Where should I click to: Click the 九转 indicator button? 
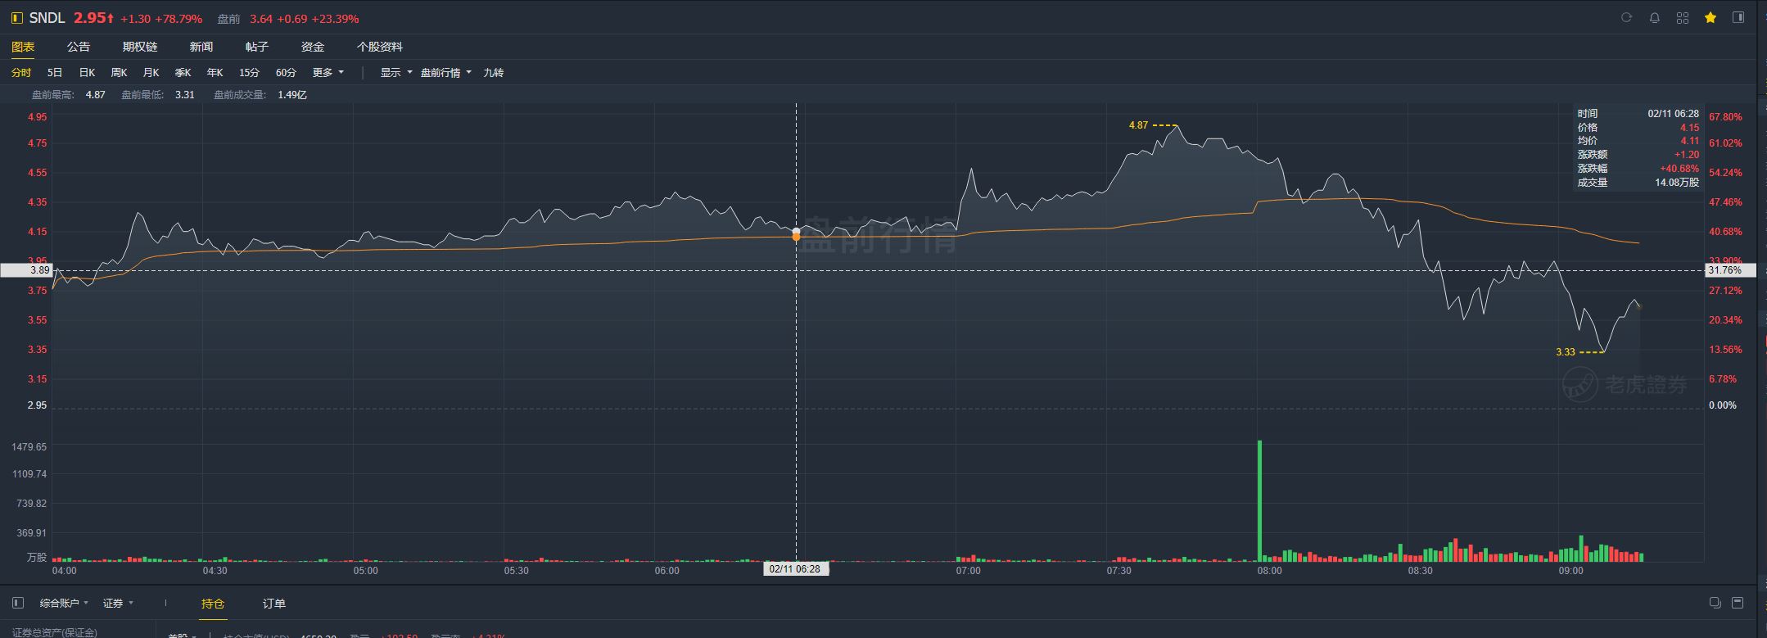493,73
